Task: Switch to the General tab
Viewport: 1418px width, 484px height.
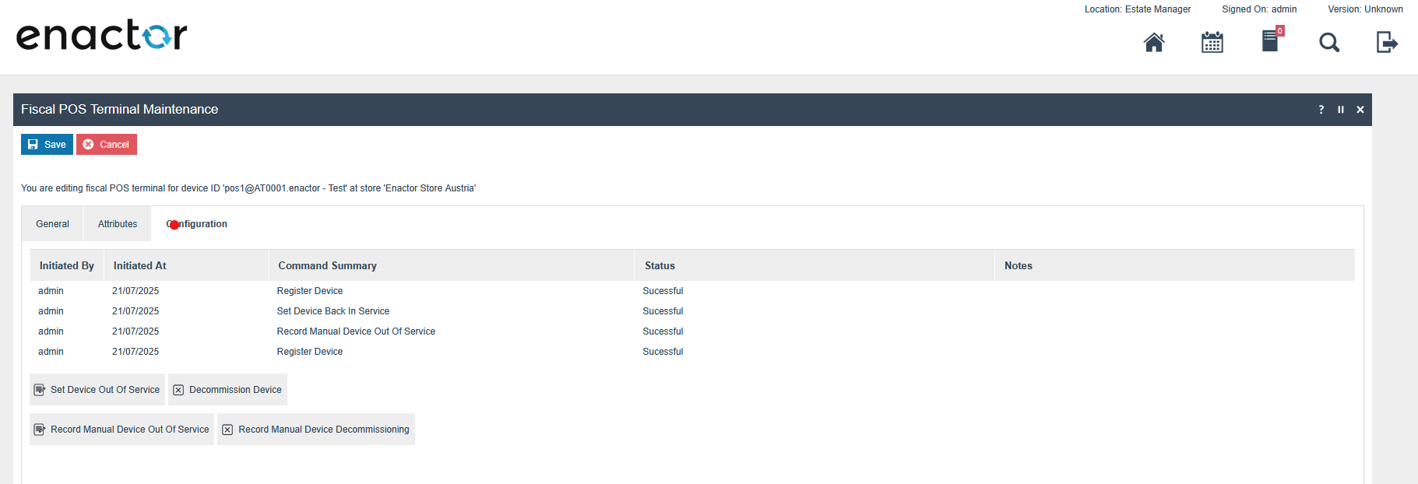Action: (x=52, y=224)
